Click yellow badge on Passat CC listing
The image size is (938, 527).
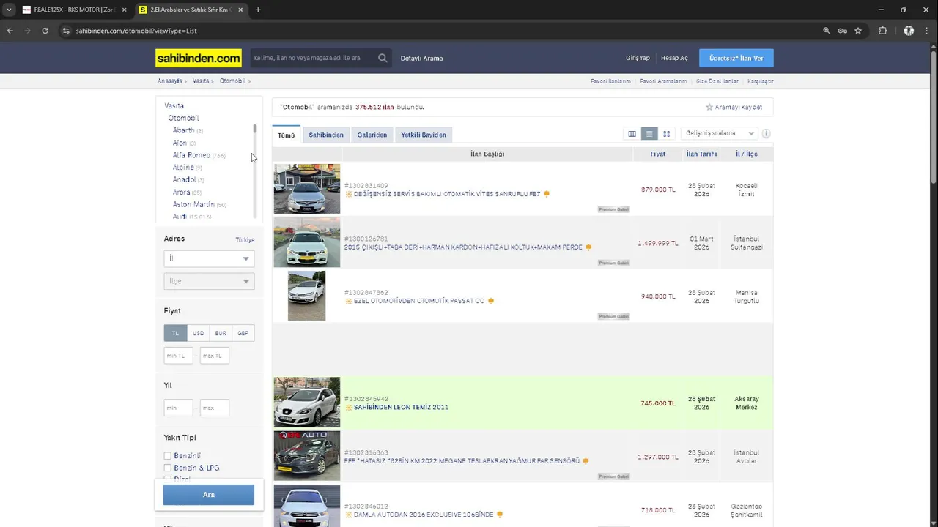tap(491, 301)
